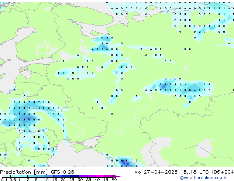Click the '0.1' legend value label
This screenshot has width=234, height=181.
coord(4,180)
